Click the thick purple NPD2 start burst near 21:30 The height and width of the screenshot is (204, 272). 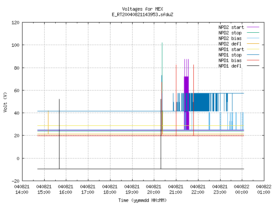[187, 102]
